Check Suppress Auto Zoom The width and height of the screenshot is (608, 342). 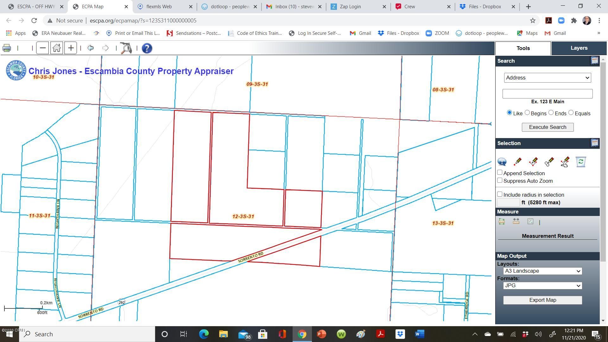coord(500,180)
